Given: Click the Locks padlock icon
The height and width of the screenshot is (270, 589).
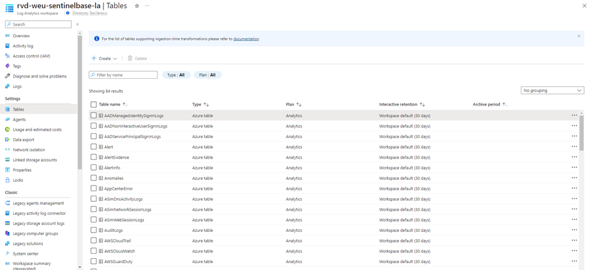Looking at the screenshot, I should click(8, 180).
